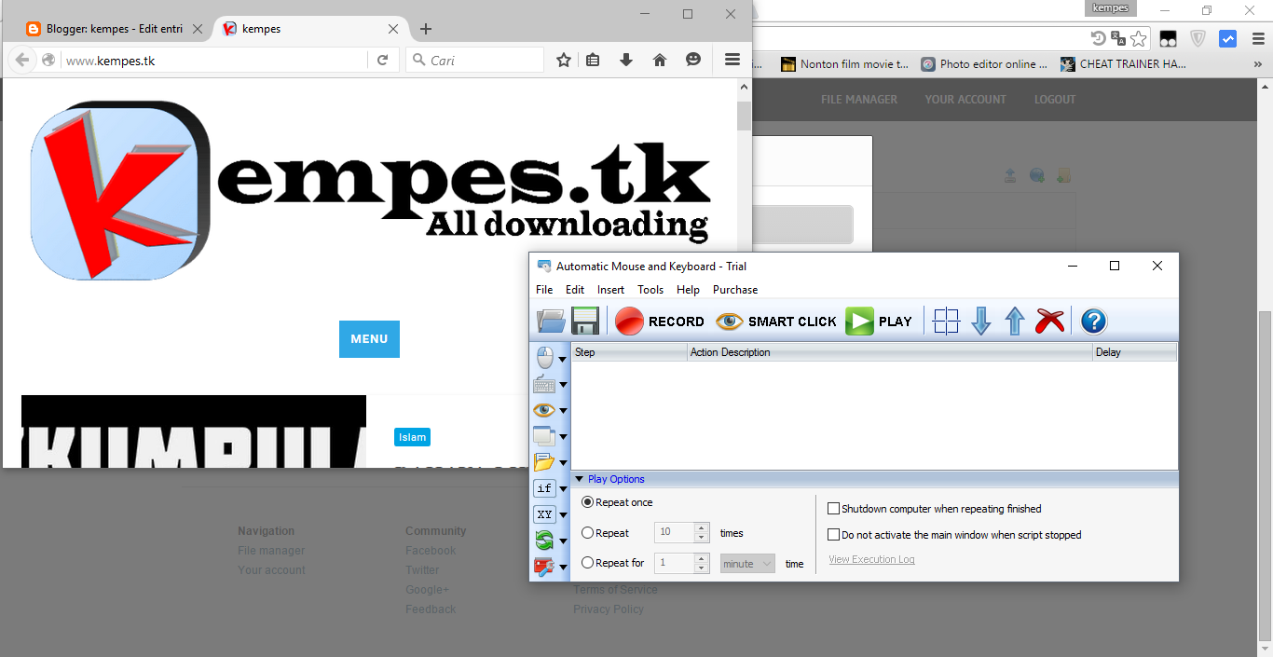Open the File menu in Automatic Mouse and Keyboard
The height and width of the screenshot is (657, 1273).
coord(544,290)
